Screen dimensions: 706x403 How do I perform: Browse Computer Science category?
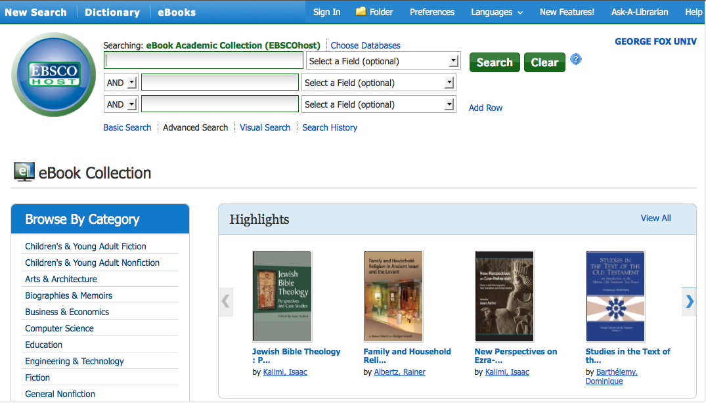(59, 328)
